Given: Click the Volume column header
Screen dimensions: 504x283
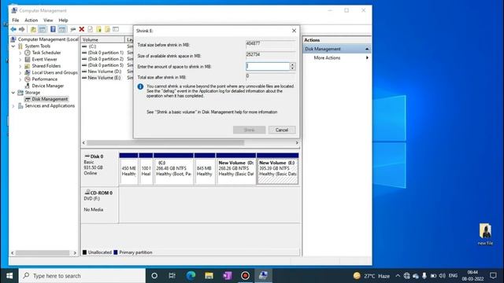Looking at the screenshot, I should click(x=102, y=40).
